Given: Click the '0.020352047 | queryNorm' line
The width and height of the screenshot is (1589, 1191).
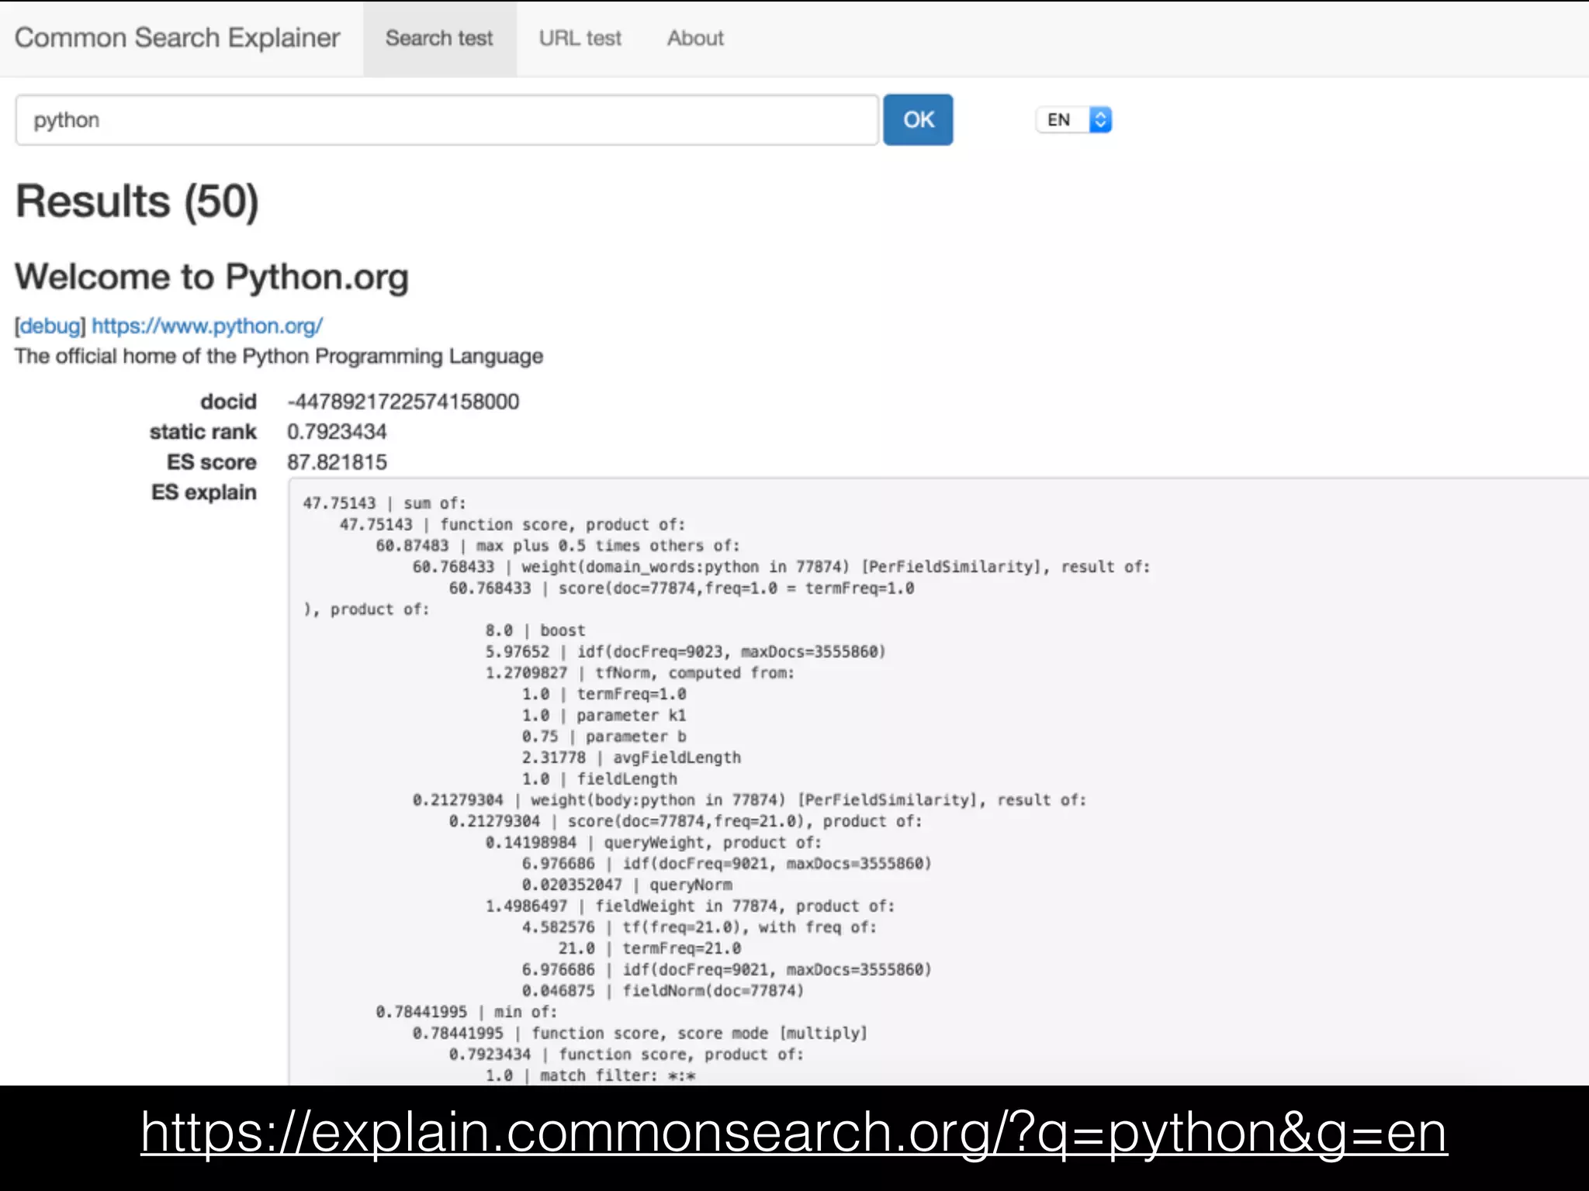Looking at the screenshot, I should coord(627,885).
